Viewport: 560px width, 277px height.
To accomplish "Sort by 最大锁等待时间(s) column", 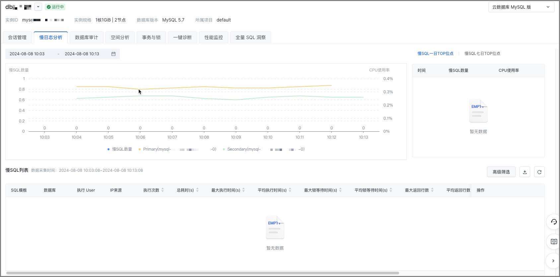I will click(x=340, y=190).
